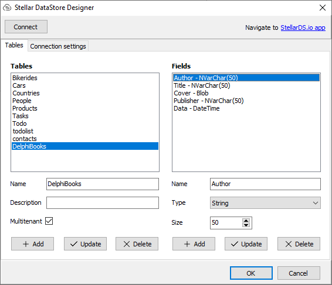This screenshot has height=285, width=332.
Task: Click the Stellar DataStore cloud title icon
Action: (7, 8)
